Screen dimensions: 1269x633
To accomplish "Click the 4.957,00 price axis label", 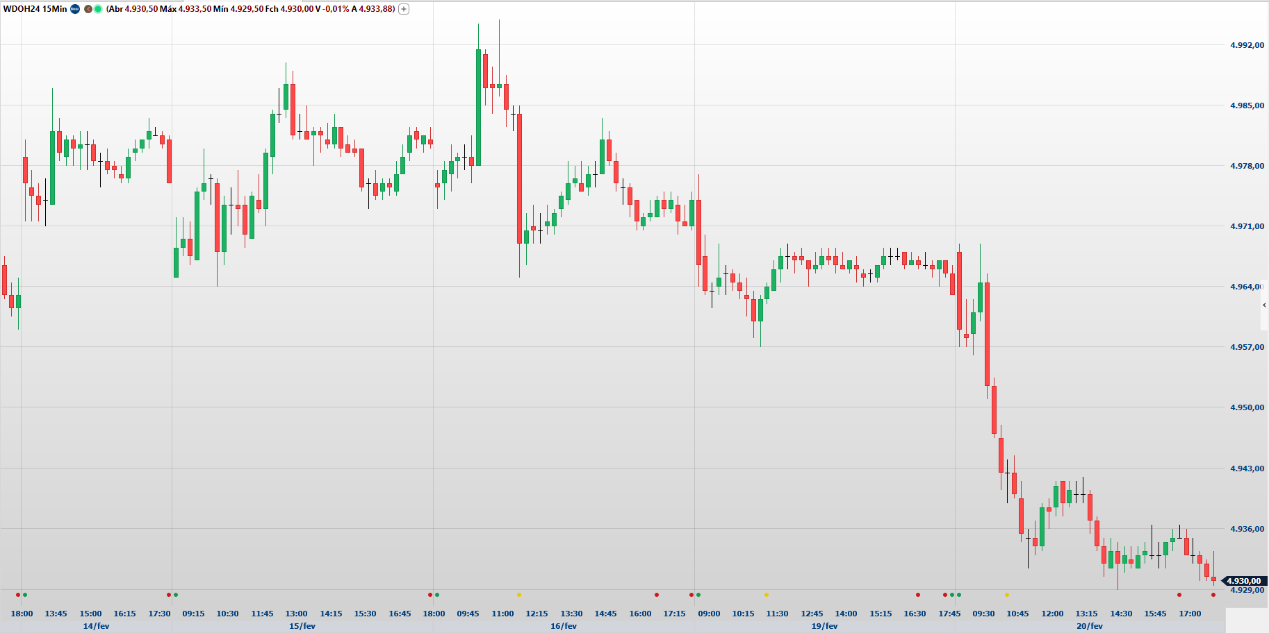I will pyautogui.click(x=1247, y=347).
